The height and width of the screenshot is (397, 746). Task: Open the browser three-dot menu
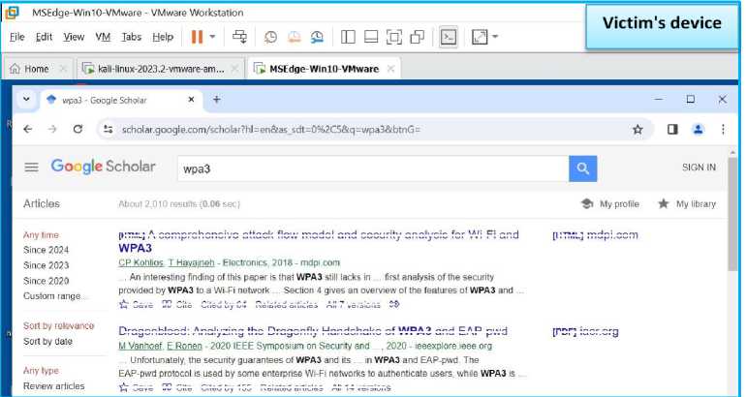pos(723,130)
